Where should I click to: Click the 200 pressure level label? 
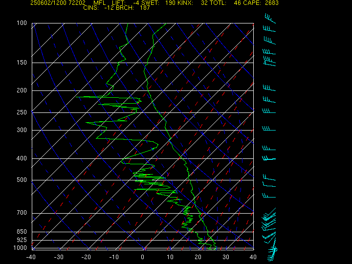(x=22, y=90)
